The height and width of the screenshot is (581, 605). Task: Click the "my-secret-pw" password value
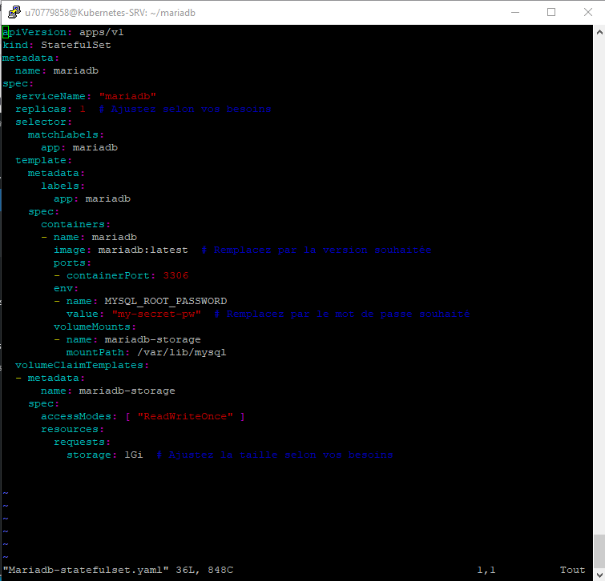tap(156, 314)
